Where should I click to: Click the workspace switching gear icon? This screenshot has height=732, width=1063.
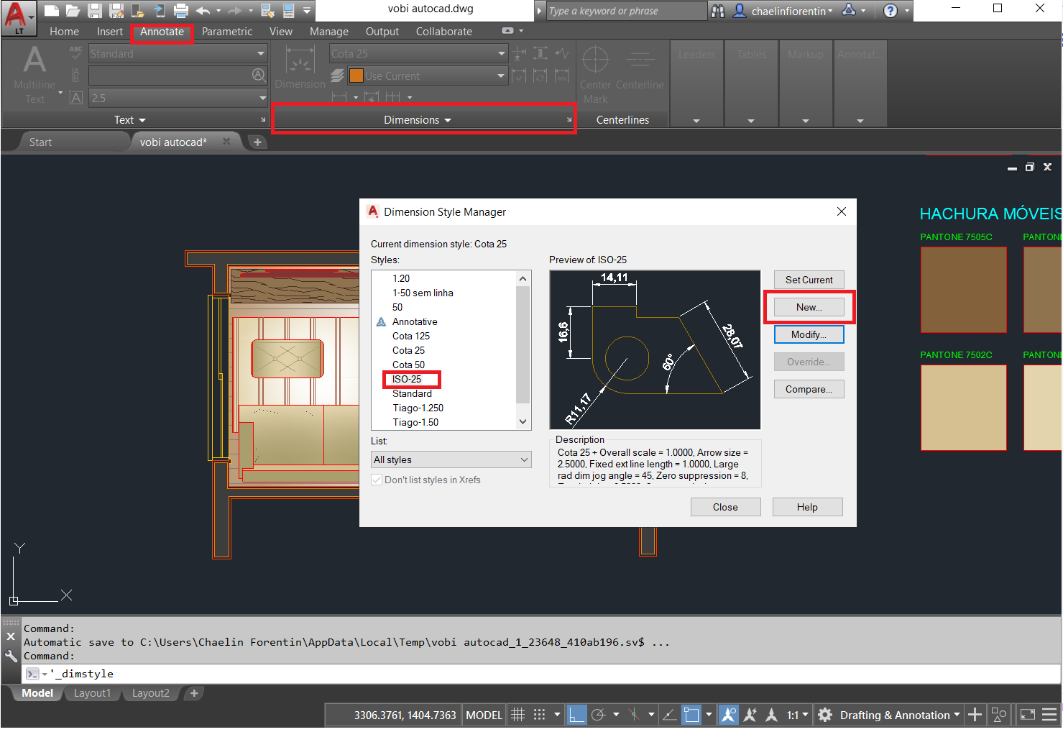point(825,715)
